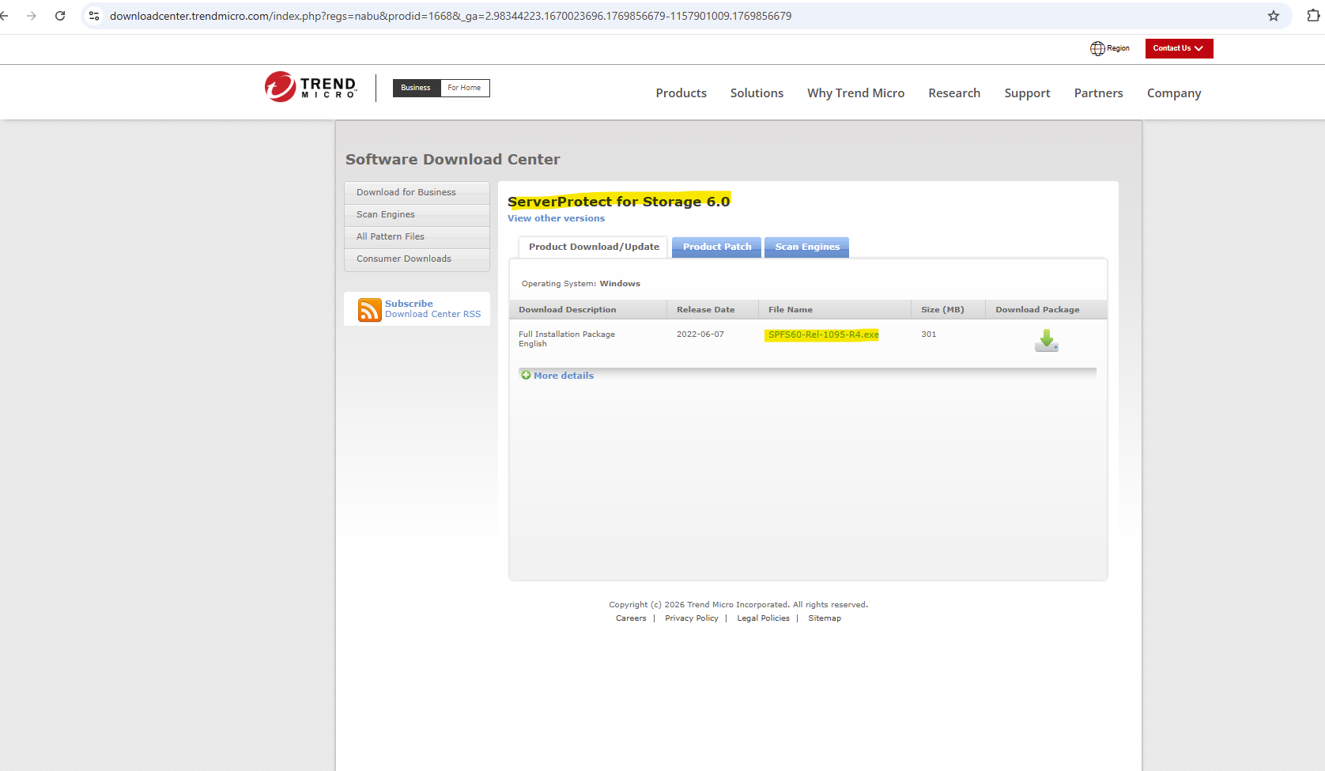Viewport: 1325px width, 771px height.
Task: Click the Trend Micro logo
Action: pos(311,87)
